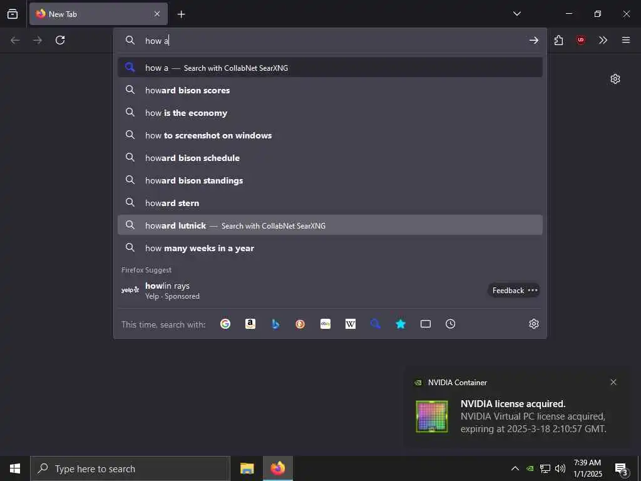The width and height of the screenshot is (641, 481).
Task: Close the New Tab tab
Action: (157, 14)
